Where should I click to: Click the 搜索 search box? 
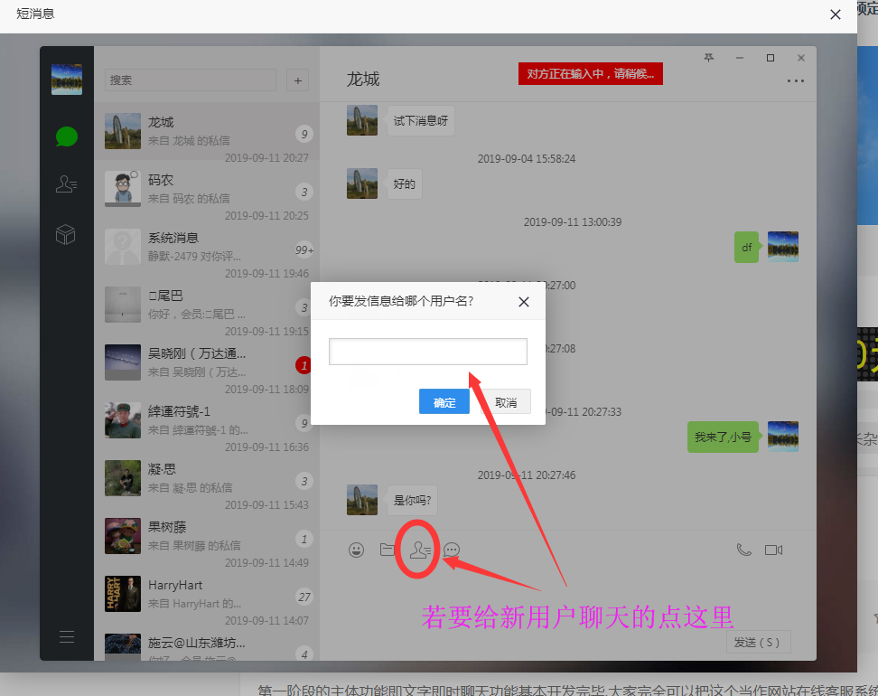(190, 80)
